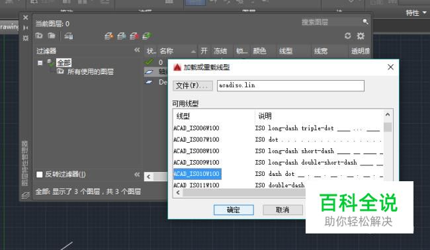Select the ACAD_ISO11W100 linetype
430x250 pixels.
[196, 185]
